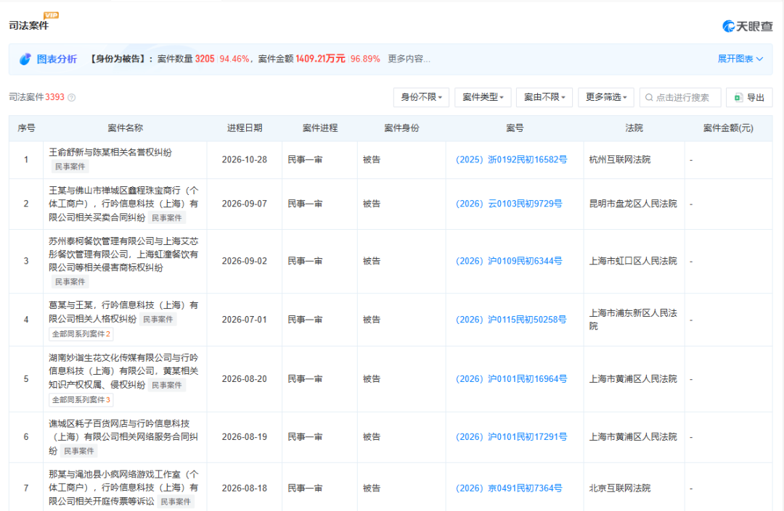Click the Excel export icon in 导出
Screen dimensions: 784x511
tap(738, 97)
